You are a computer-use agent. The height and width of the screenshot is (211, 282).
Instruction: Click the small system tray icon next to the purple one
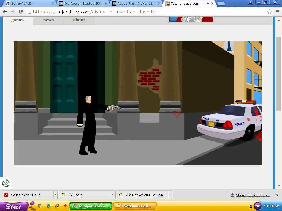point(251,206)
